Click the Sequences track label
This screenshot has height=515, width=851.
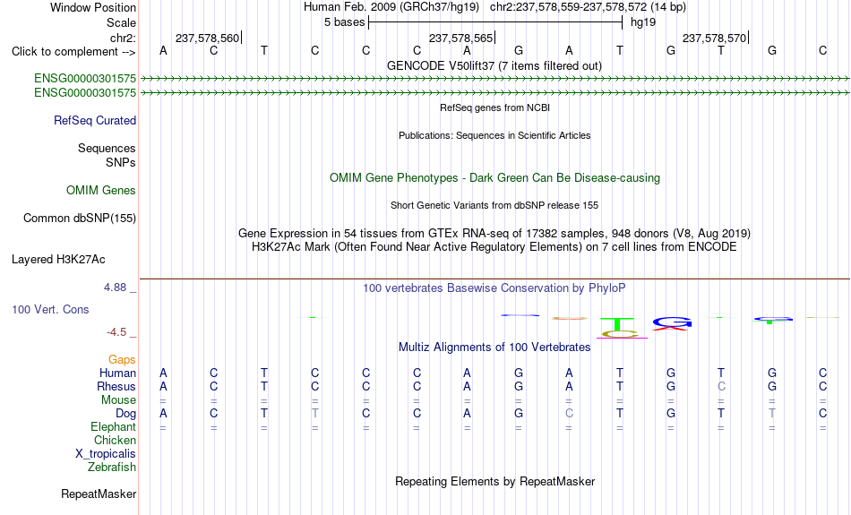tap(107, 148)
